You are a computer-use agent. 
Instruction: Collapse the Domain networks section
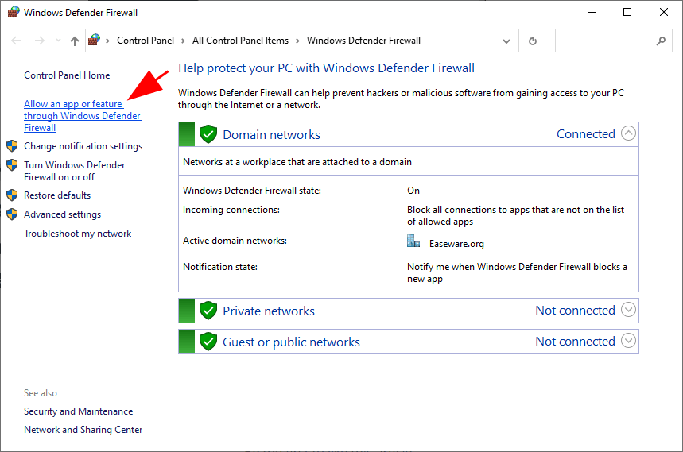628,133
